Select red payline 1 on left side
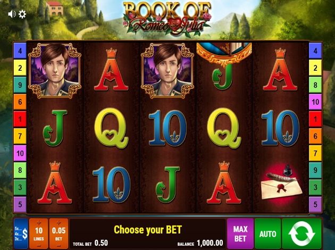 click(20, 119)
